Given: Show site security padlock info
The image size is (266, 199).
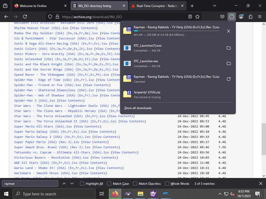Looking at the screenshot, I should (57, 17).
